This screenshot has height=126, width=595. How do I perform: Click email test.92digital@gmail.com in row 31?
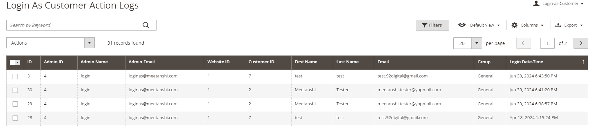402,76
